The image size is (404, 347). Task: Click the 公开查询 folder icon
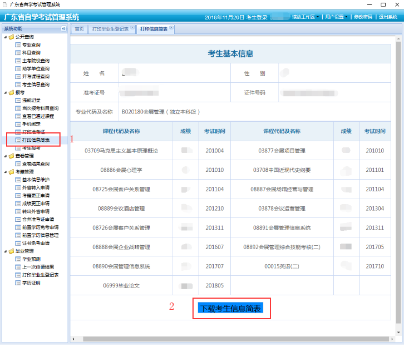[x=11, y=37]
